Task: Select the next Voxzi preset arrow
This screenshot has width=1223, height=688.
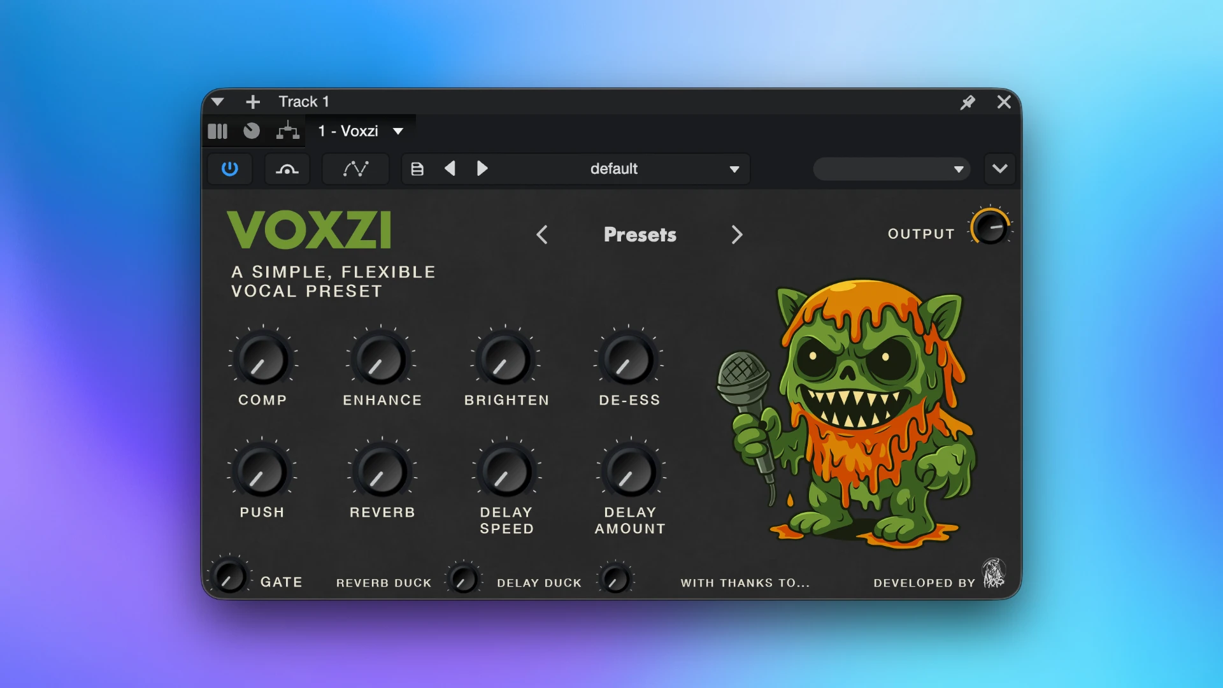Action: pyautogui.click(x=737, y=234)
